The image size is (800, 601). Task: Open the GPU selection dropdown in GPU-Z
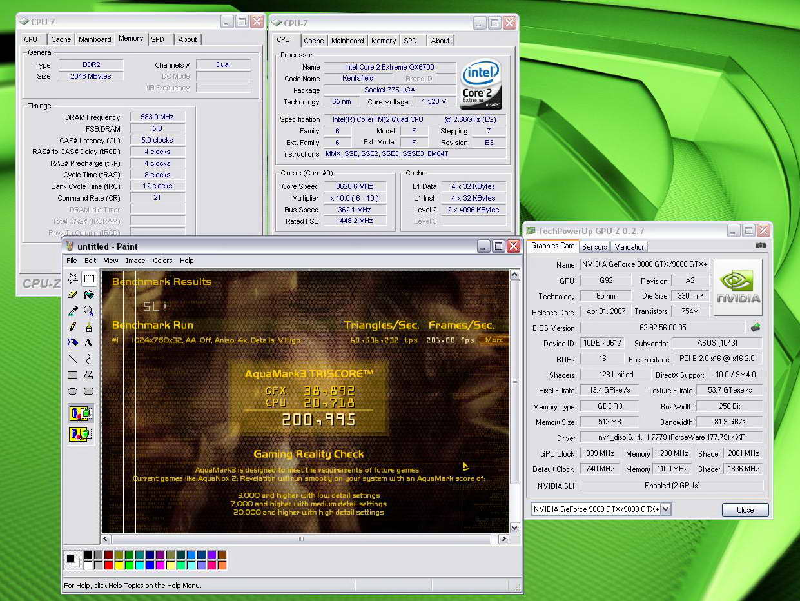666,509
